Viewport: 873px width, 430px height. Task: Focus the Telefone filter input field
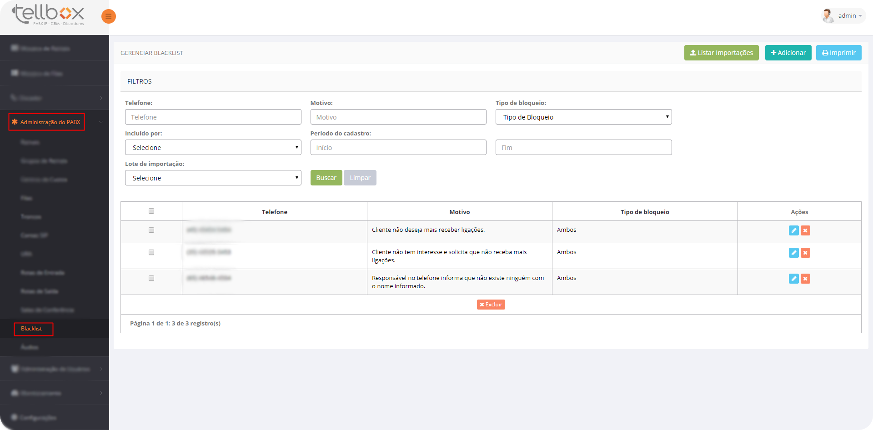pos(213,117)
